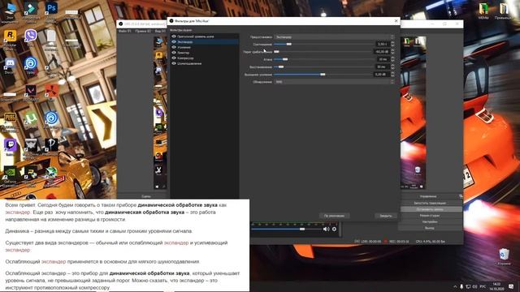Select the Шумоподавление filter in the list

click(x=189, y=63)
